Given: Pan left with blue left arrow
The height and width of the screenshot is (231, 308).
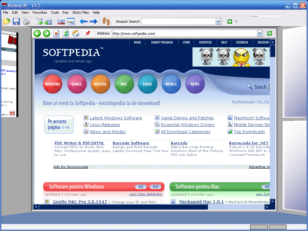Looking at the screenshot, I should click(83, 21).
